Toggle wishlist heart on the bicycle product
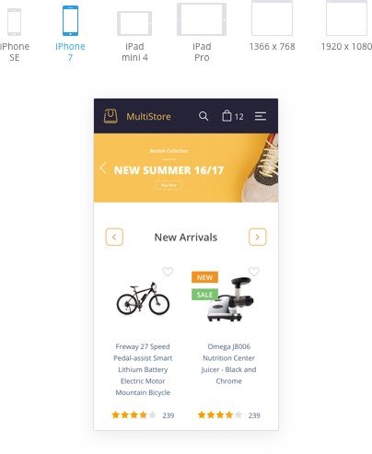 (x=168, y=272)
